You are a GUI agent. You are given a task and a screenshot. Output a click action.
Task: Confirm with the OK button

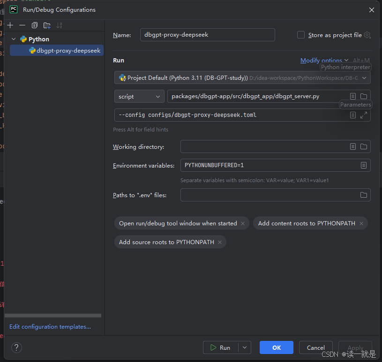pyautogui.click(x=276, y=347)
